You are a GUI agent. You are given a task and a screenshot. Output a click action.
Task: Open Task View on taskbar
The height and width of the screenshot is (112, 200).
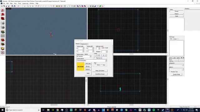click(x=43, y=110)
